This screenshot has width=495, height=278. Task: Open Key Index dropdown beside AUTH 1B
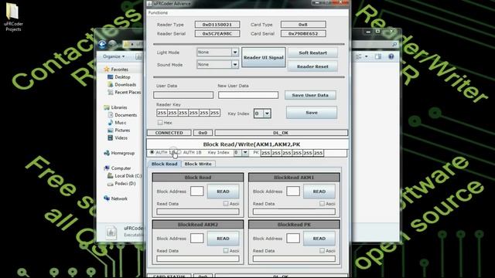[245, 153]
